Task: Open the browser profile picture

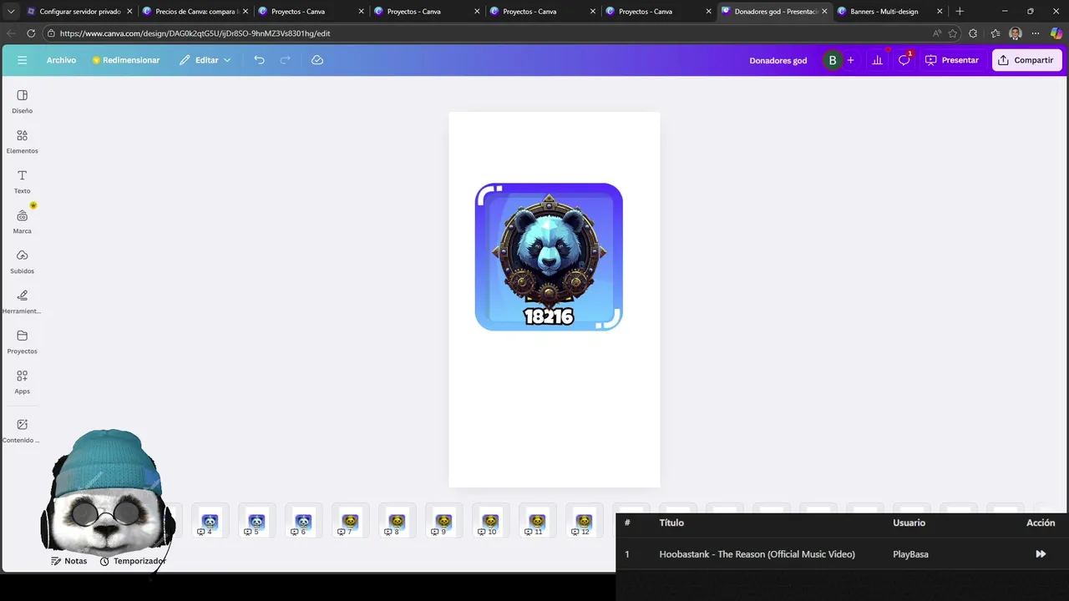Action: 1016,33
